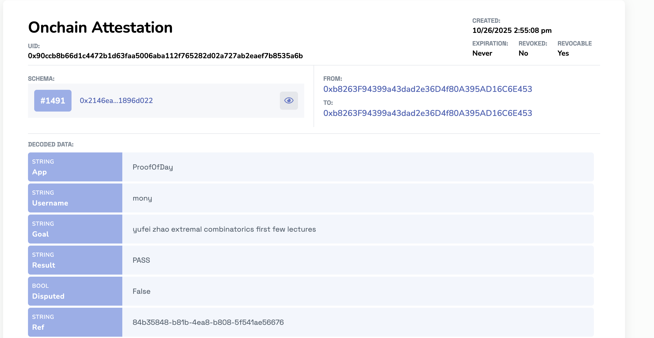Click the eye icon to view schema
This screenshot has width=654, height=338.
[289, 100]
